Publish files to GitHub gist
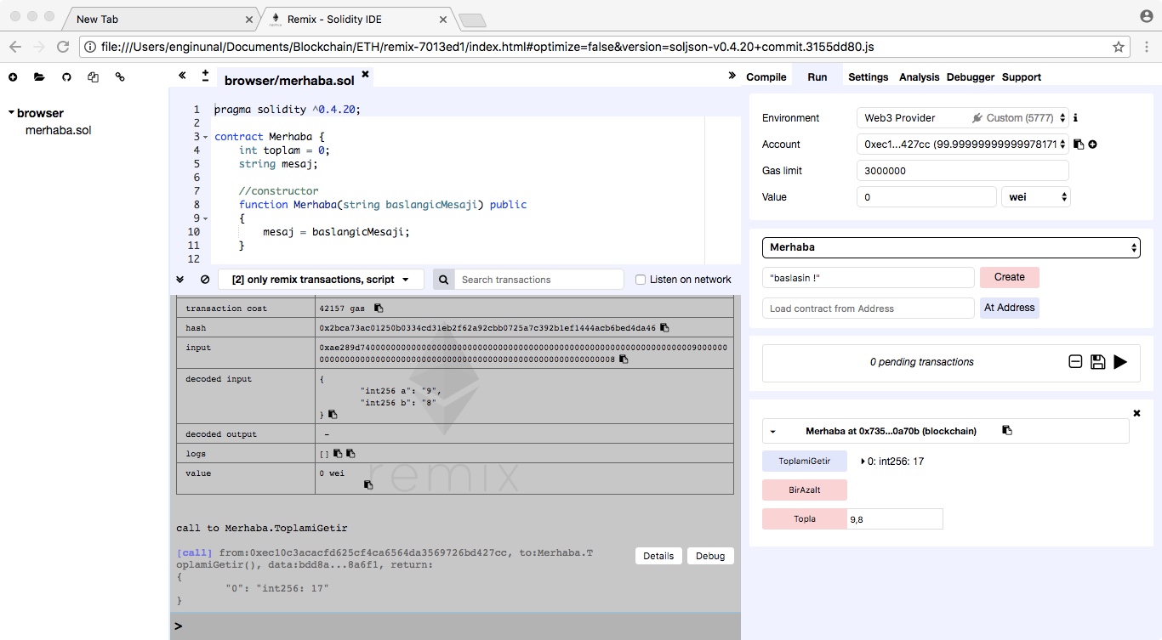Screen dimensions: 1162x640 [66, 77]
